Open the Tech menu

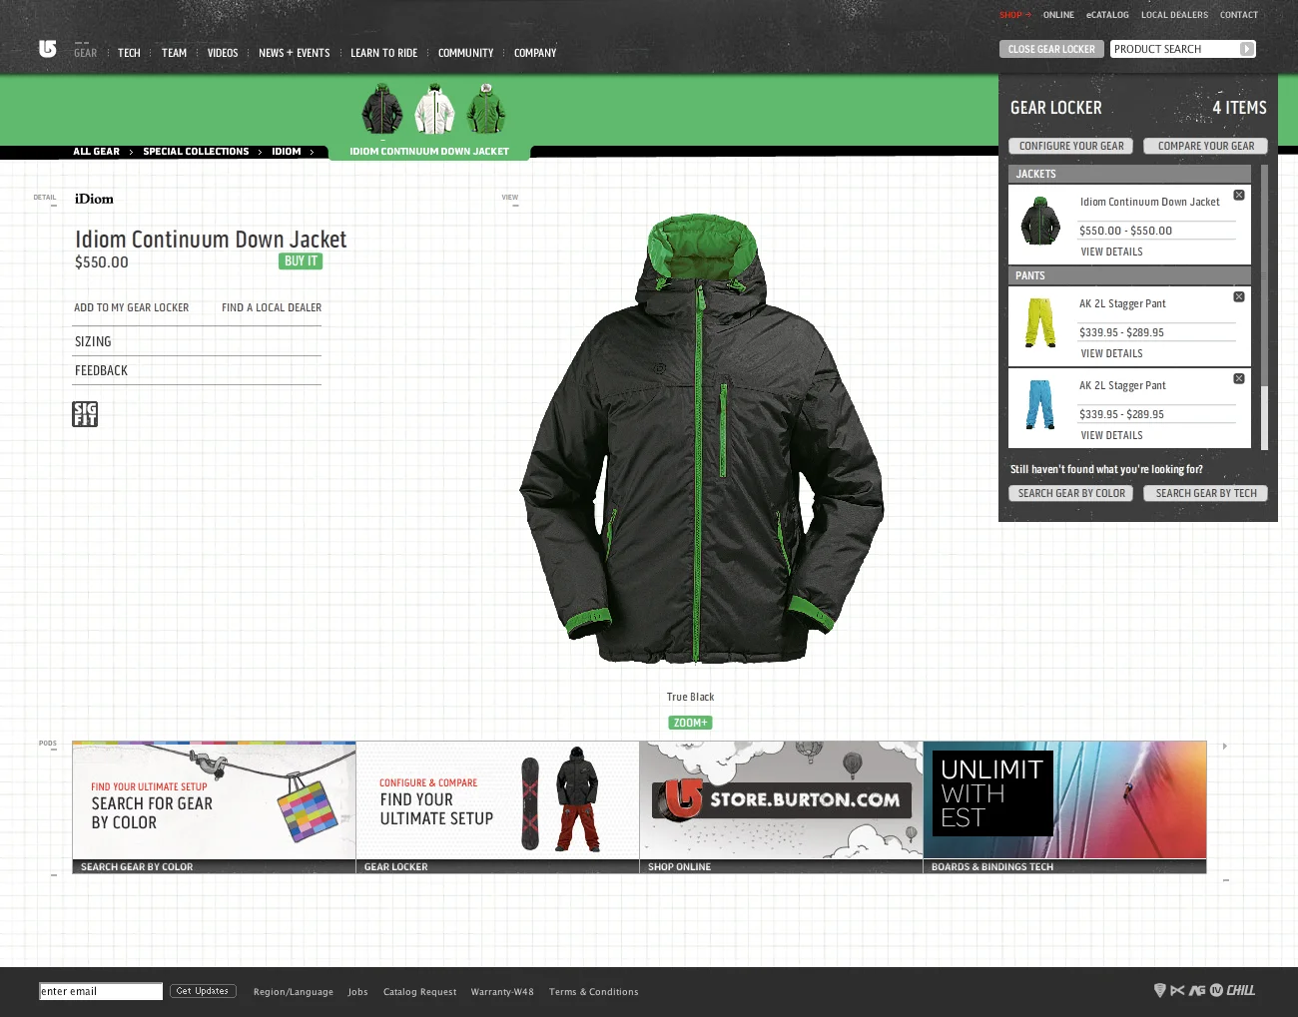click(x=129, y=53)
